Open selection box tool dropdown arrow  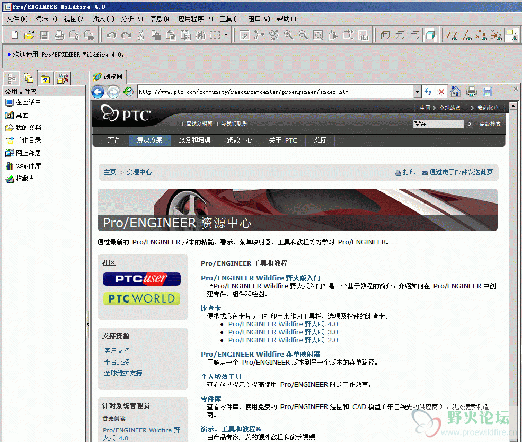(x=226, y=34)
